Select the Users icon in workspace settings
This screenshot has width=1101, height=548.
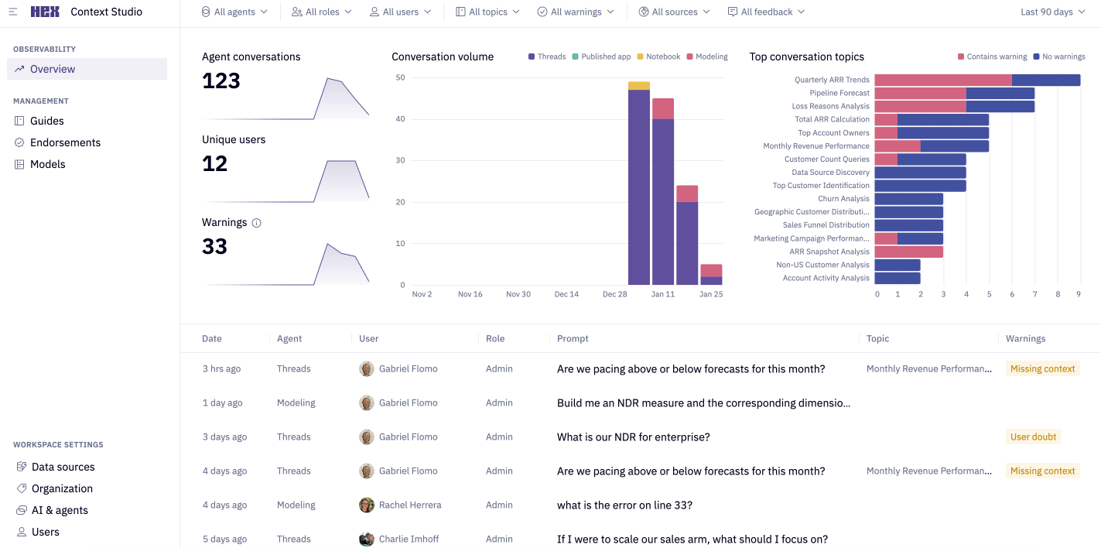pos(20,532)
